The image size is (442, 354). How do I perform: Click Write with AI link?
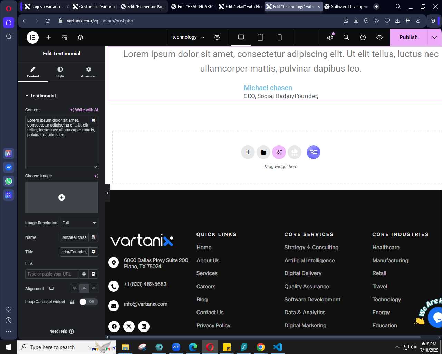pyautogui.click(x=84, y=110)
